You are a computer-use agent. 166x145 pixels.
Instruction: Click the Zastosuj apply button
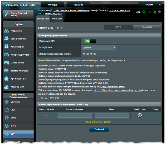[x=99, y=129]
